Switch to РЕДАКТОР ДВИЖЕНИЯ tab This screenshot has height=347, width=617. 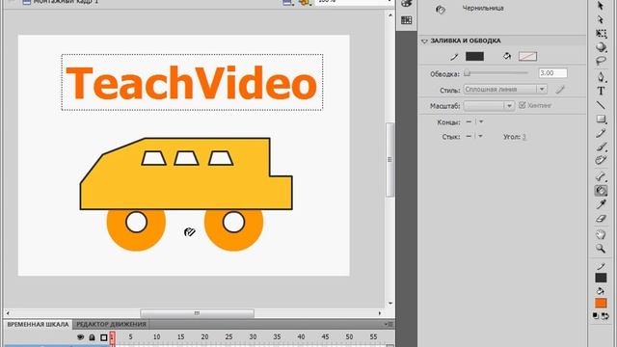[112, 324]
